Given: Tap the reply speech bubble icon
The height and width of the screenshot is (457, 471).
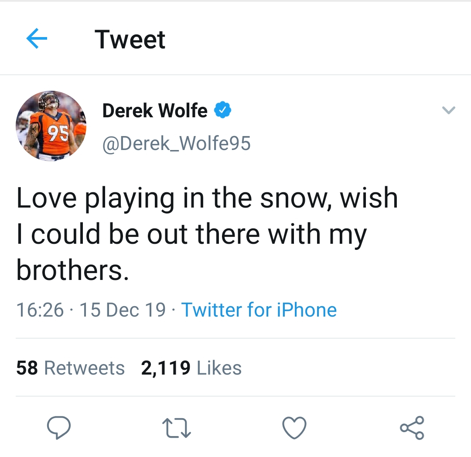Looking at the screenshot, I should tap(59, 427).
